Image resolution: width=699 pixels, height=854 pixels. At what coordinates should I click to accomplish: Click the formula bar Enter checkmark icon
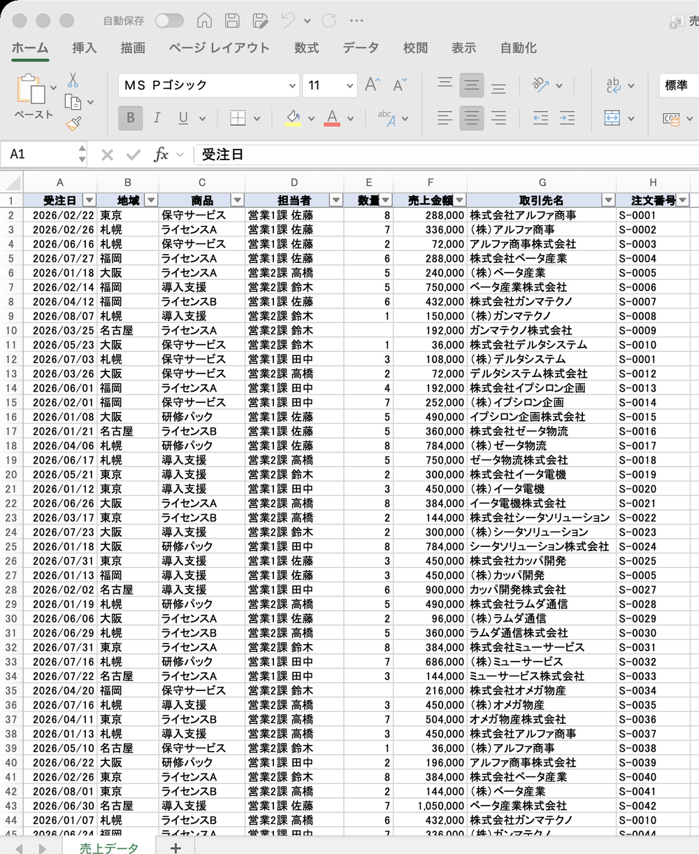[x=134, y=155]
